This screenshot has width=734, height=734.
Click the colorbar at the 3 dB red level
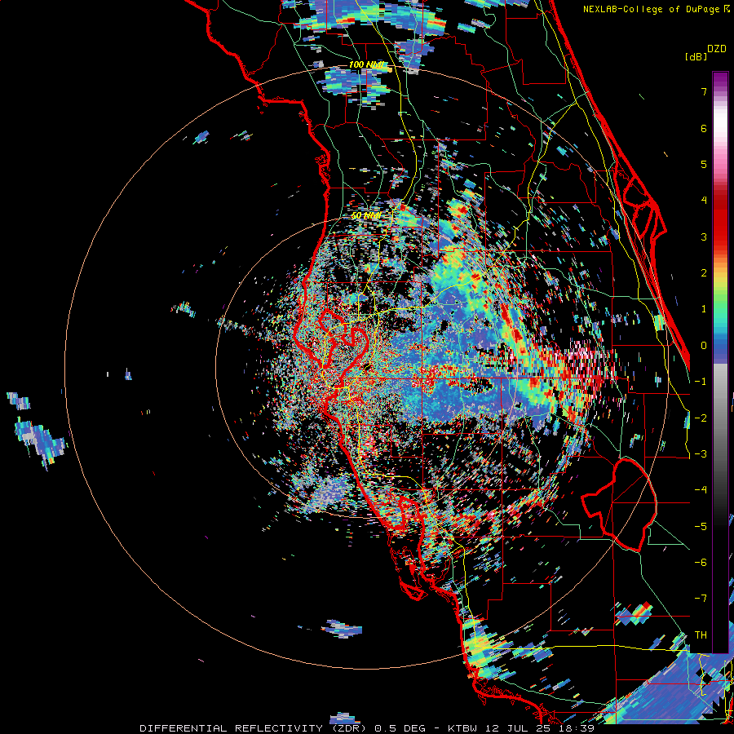tap(720, 237)
